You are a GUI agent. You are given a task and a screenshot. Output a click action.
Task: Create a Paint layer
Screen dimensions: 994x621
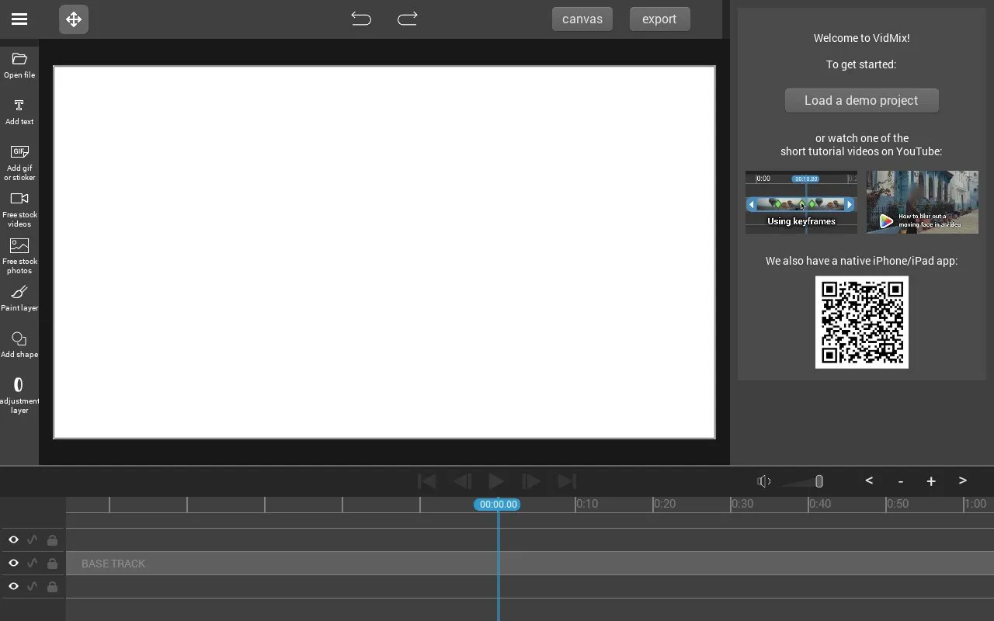(19, 298)
